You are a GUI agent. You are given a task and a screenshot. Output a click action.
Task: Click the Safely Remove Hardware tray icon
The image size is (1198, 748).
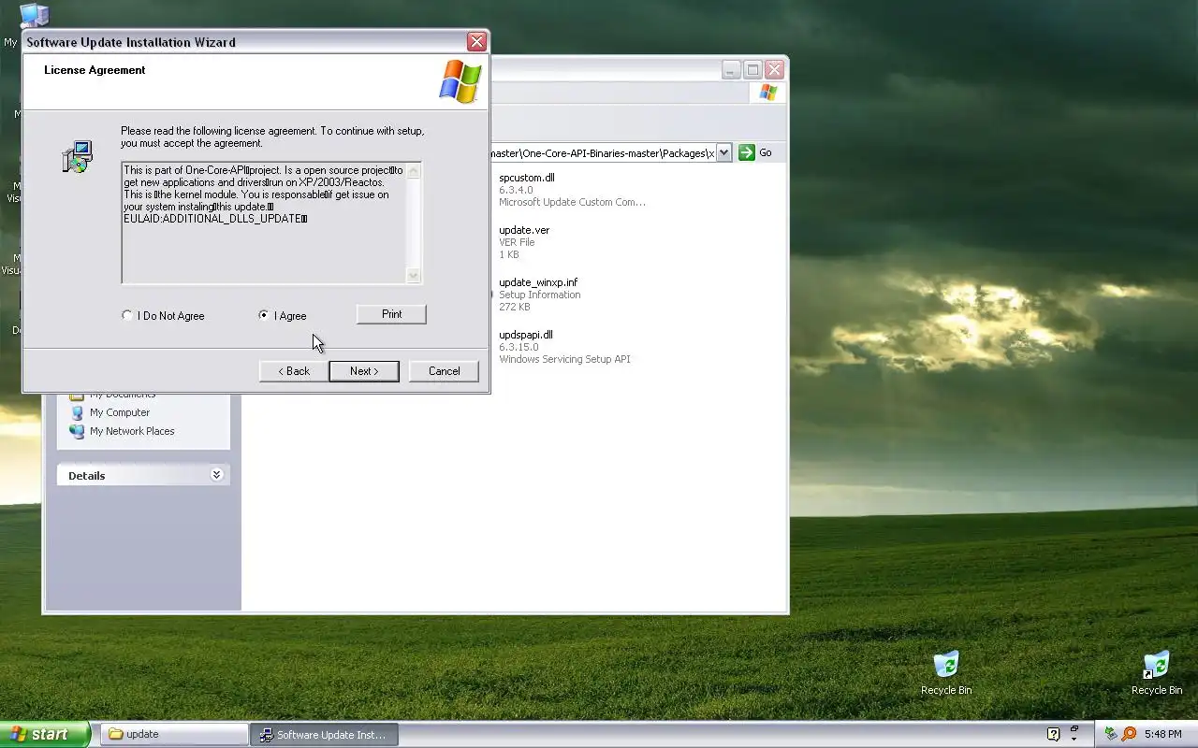[x=1111, y=734]
